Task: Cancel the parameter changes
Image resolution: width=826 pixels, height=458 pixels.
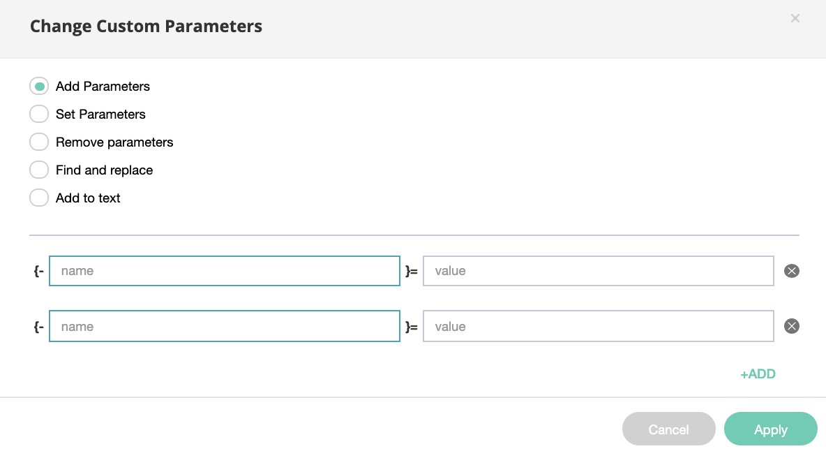Action: [668, 429]
